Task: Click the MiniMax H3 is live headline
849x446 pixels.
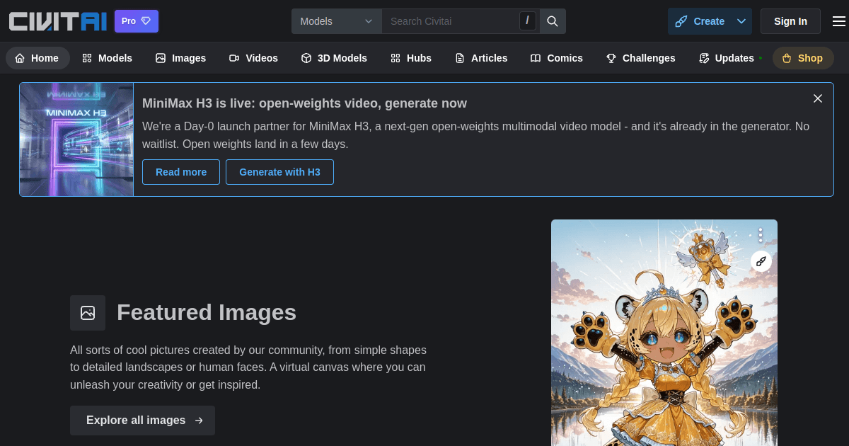Action: click(x=304, y=103)
